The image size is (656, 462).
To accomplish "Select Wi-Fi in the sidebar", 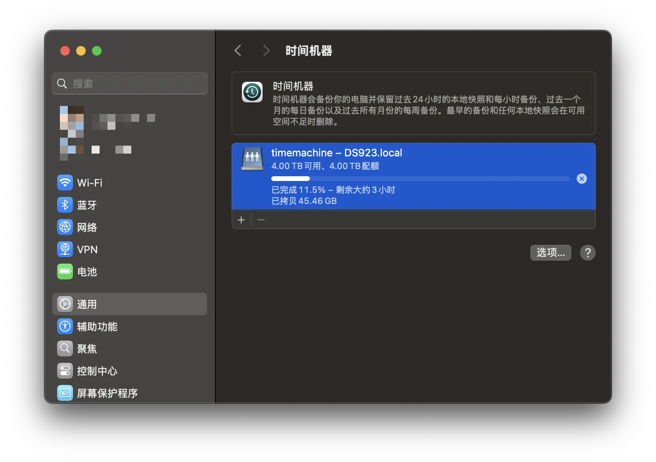I will (x=89, y=183).
